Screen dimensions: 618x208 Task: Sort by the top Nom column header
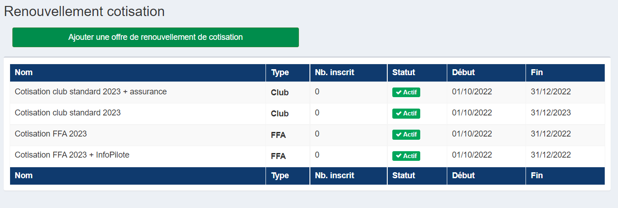(x=24, y=72)
